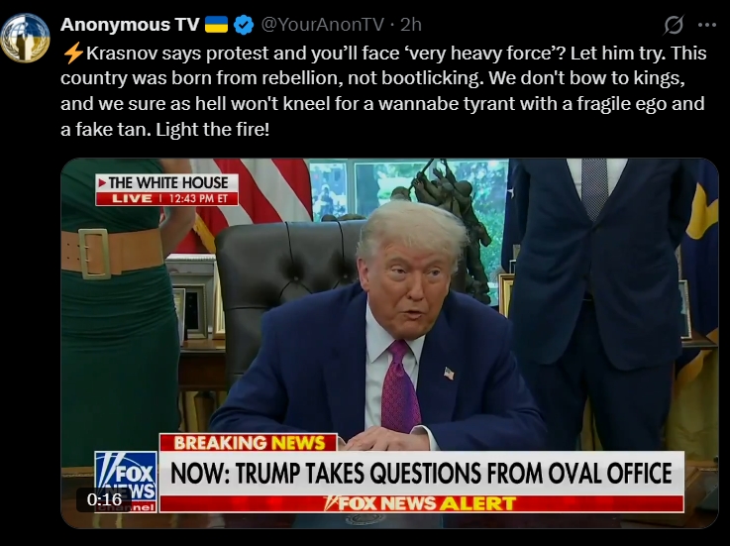Click the lightning bolt emoji in the tweet

click(72, 54)
